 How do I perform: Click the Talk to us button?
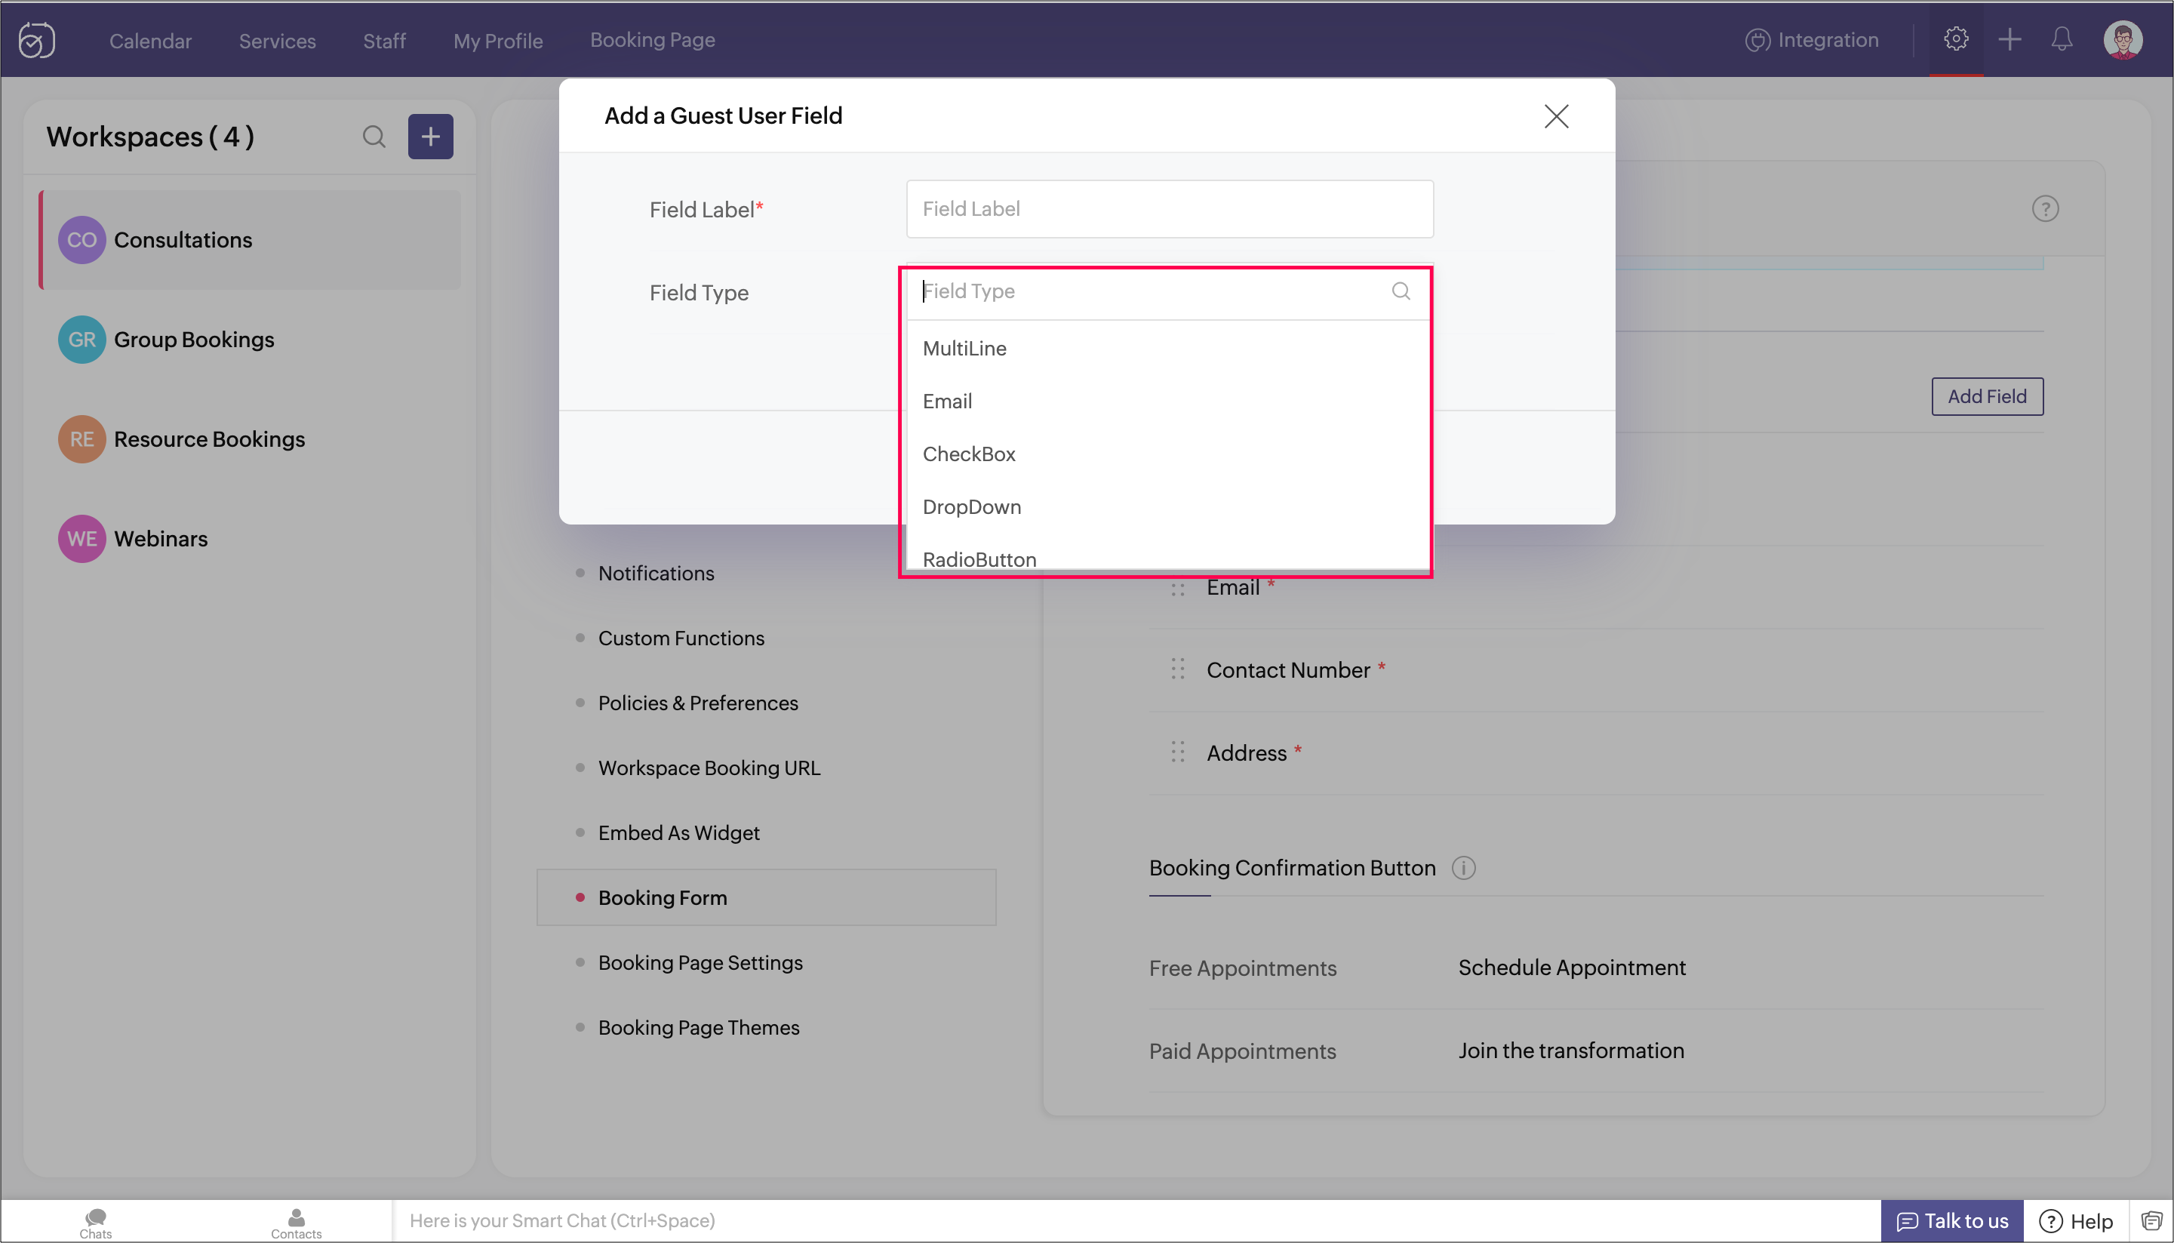[x=1951, y=1221]
